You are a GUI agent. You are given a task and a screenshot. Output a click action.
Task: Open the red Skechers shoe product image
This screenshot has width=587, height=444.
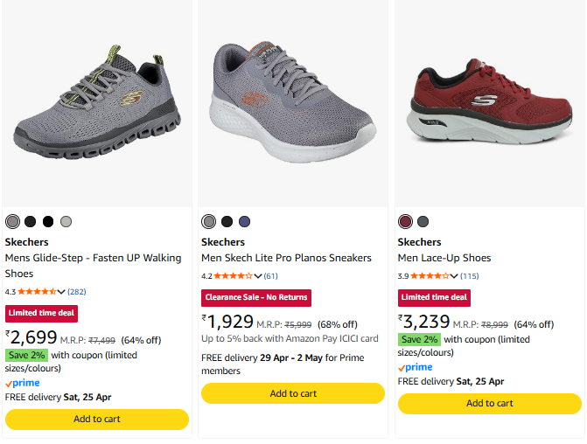(489, 103)
